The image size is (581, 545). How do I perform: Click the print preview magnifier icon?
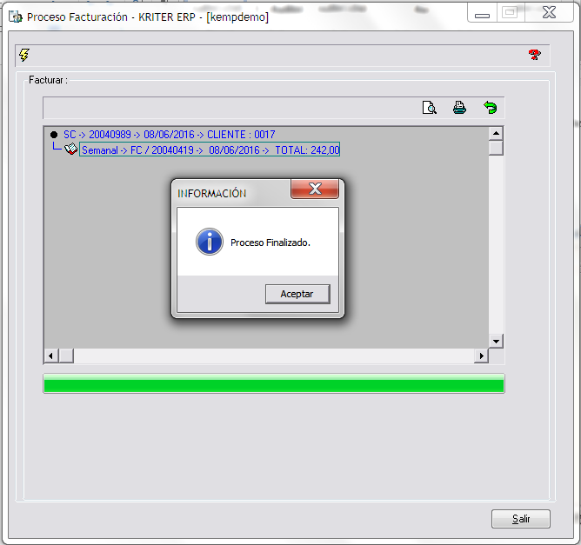pos(429,108)
